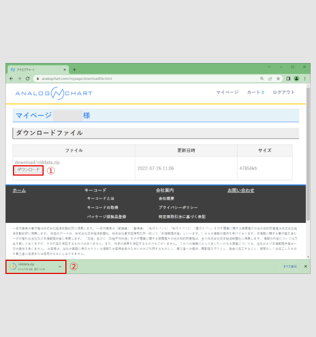Open the side panel icon
Screen dimensions: 316x337
(x=288, y=79)
